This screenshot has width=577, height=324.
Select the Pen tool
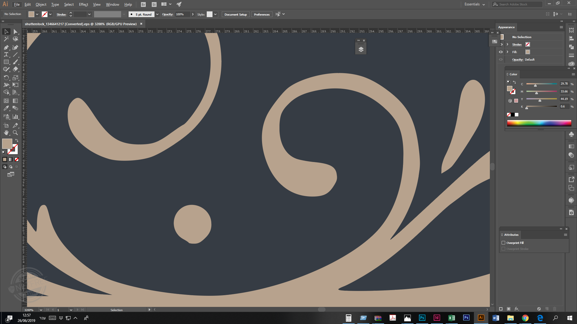pos(6,47)
